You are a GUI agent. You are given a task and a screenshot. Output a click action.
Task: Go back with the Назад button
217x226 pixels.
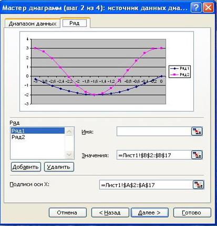coord(110,212)
